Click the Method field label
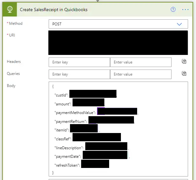Screen dimensions: 196x180 [x=16, y=23]
